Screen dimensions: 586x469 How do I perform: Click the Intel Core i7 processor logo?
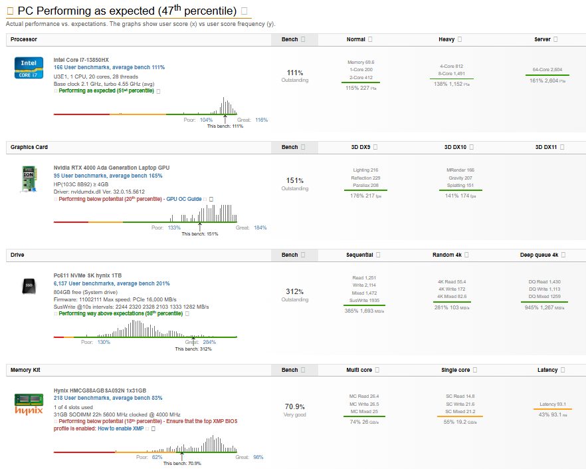pyautogui.click(x=28, y=67)
